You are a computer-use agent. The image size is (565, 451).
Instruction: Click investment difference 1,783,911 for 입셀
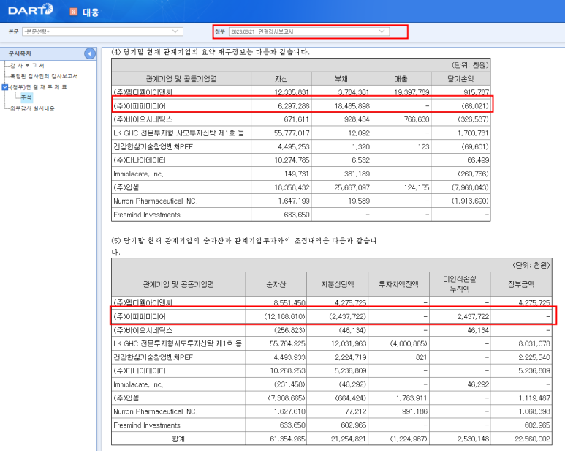point(412,398)
